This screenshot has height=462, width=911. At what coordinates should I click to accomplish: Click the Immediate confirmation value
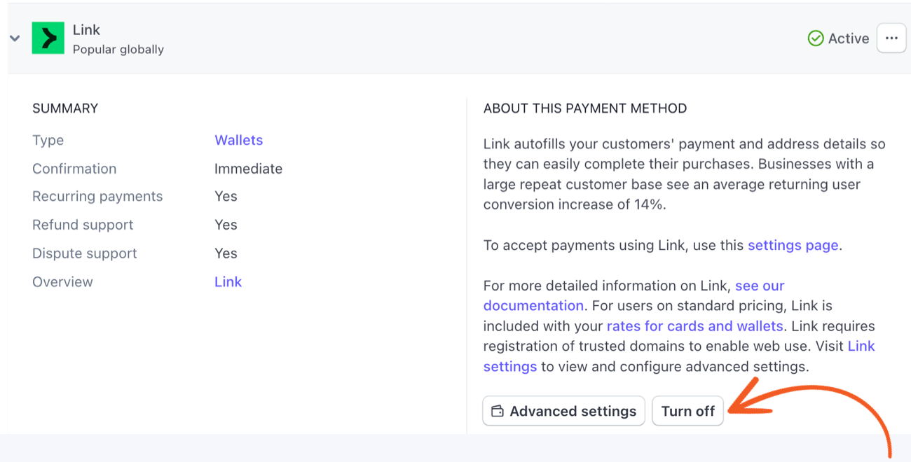(248, 169)
